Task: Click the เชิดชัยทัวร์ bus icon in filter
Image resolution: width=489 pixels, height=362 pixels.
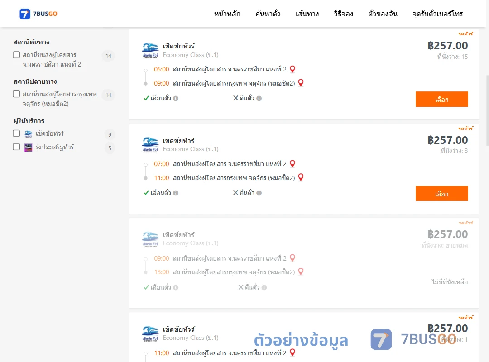Action: (29, 134)
